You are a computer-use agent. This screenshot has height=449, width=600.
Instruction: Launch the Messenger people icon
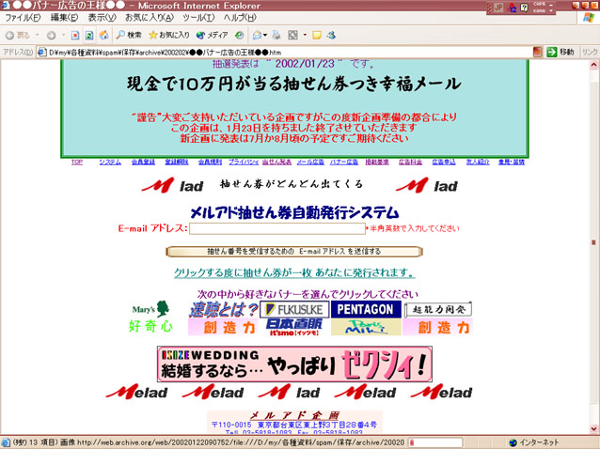point(331,36)
